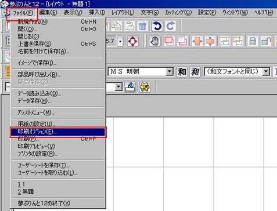Open the MS 明朝 font dropdown

coord(170,72)
